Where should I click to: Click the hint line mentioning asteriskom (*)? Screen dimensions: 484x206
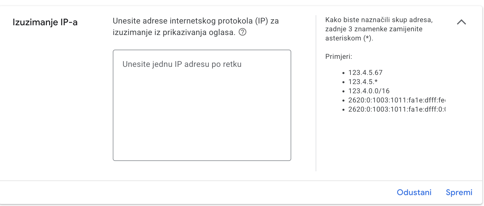349,38
